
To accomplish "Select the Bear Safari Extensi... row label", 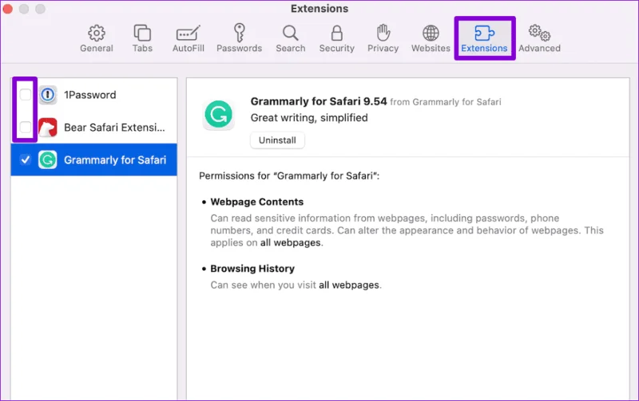I will point(114,128).
